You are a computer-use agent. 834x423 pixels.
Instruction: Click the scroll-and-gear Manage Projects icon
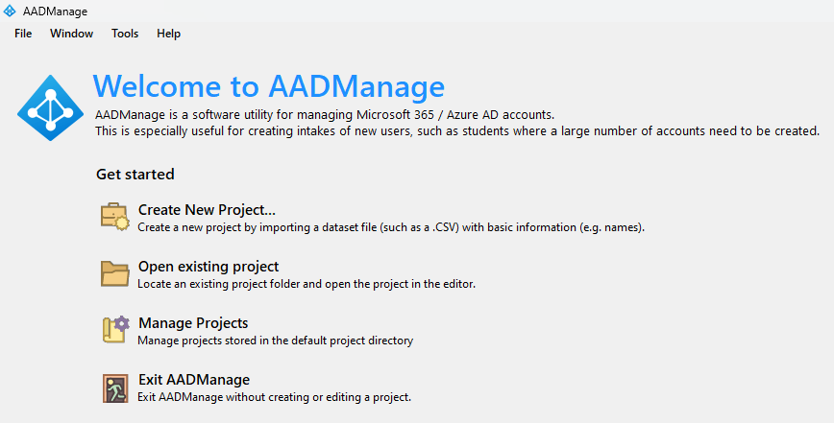tap(115, 330)
